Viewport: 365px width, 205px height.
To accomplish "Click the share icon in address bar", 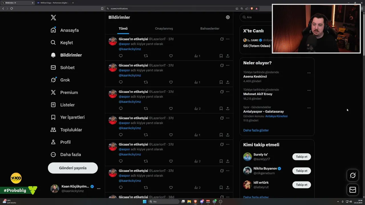I will pyautogui.click(x=247, y=9).
